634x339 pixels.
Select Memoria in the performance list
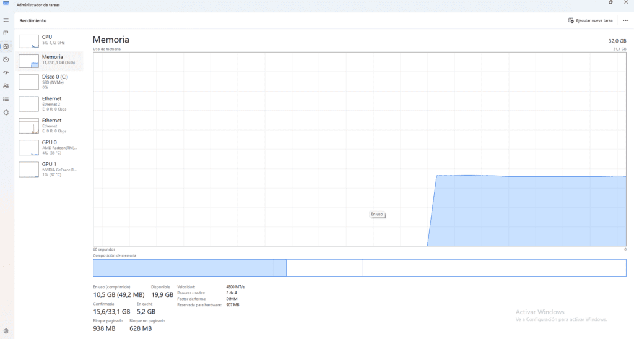click(50, 61)
